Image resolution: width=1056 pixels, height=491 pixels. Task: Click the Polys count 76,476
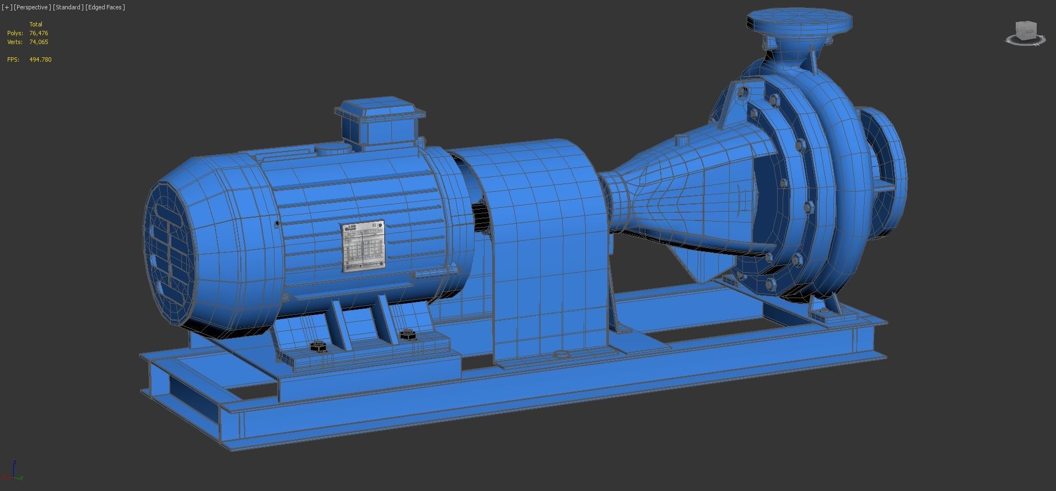pyautogui.click(x=39, y=33)
